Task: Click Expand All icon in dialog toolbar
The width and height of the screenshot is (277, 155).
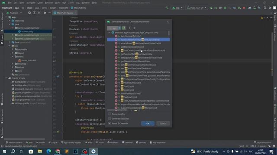Action: [x=130, y=28]
